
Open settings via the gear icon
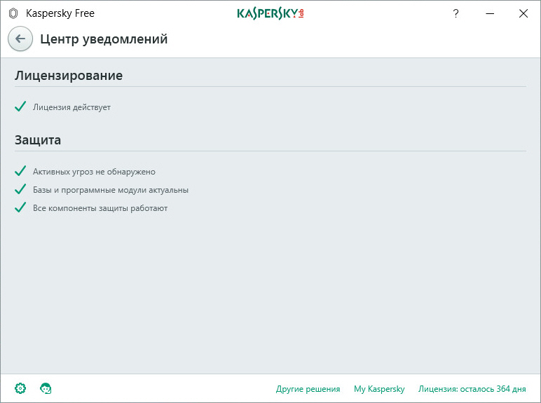click(20, 388)
